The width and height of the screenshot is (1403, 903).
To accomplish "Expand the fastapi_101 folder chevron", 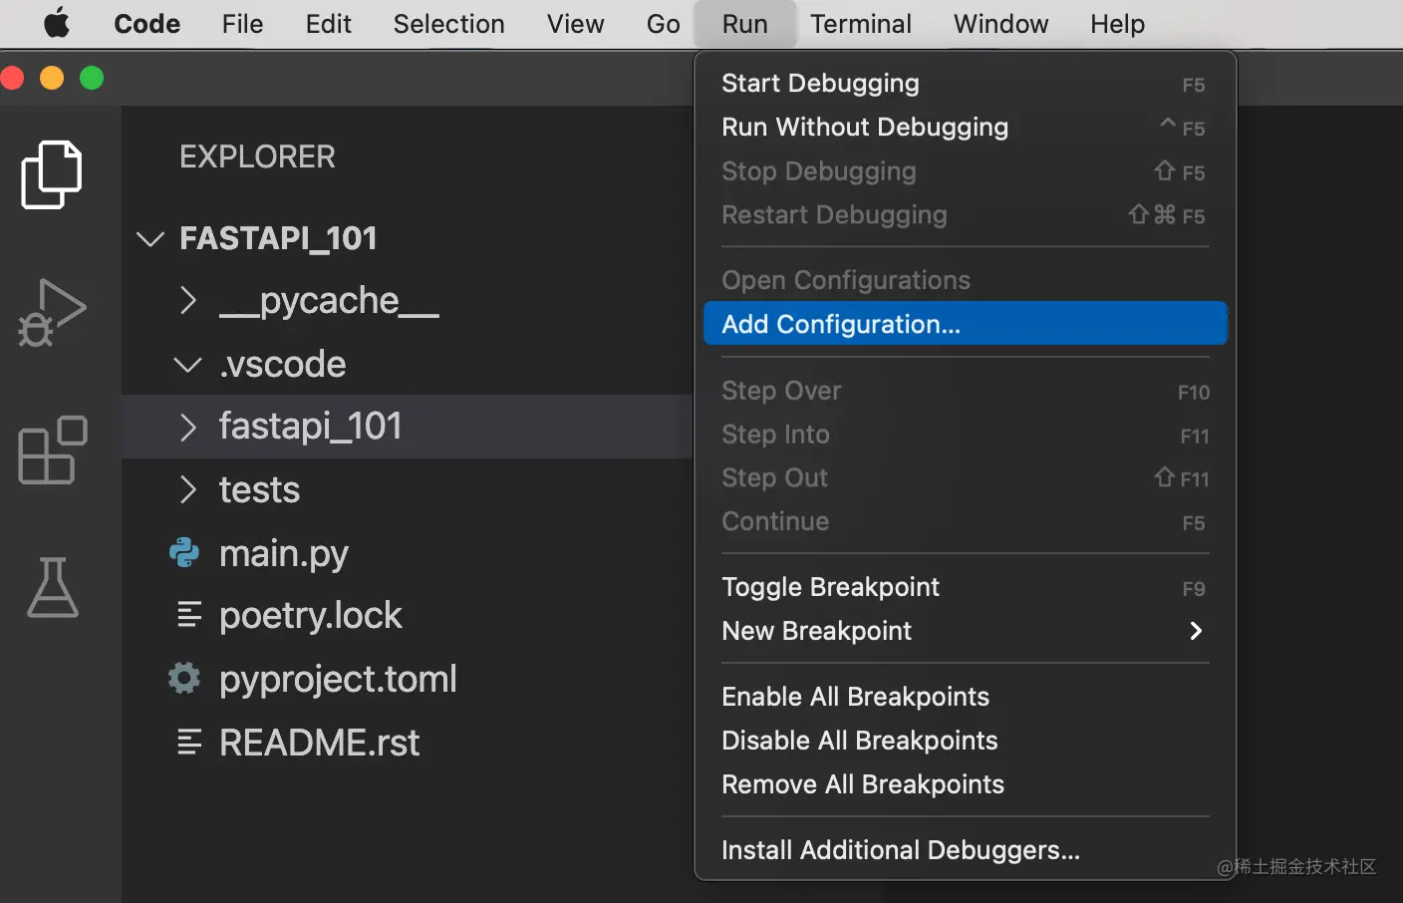I will (x=187, y=427).
